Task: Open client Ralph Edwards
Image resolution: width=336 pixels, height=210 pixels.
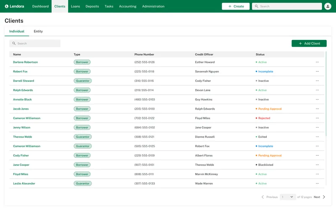Action: 23,90
